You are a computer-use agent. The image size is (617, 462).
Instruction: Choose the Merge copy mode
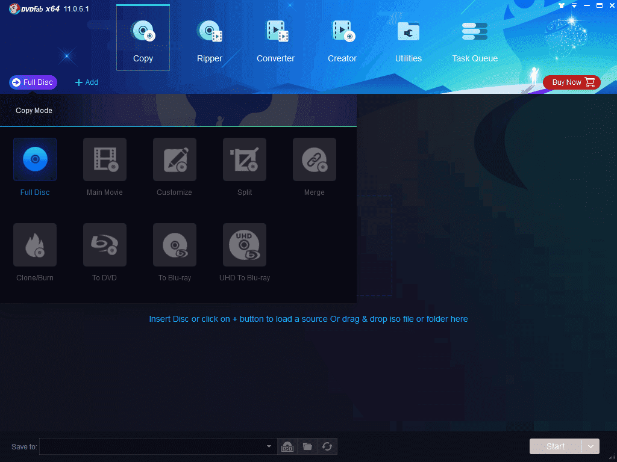tap(315, 159)
